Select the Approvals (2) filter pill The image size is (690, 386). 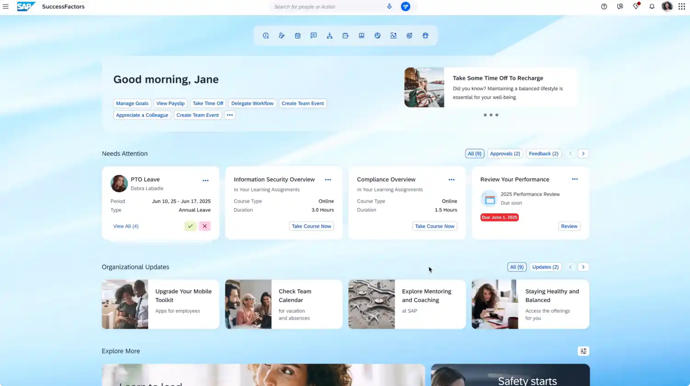pyautogui.click(x=505, y=153)
